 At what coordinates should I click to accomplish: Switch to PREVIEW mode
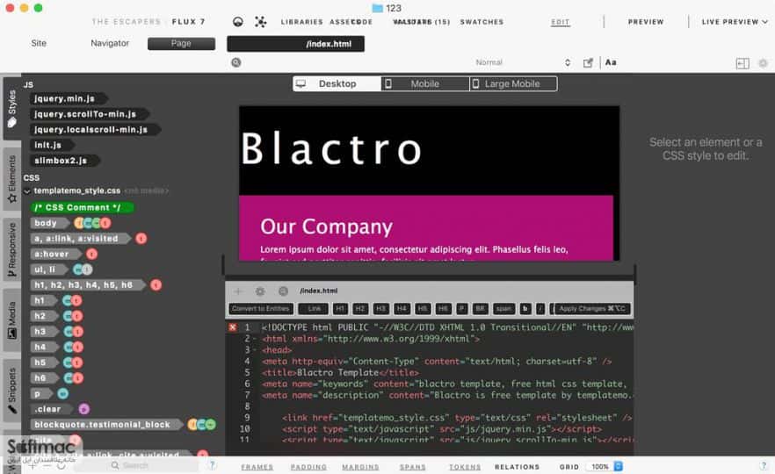coord(646,22)
